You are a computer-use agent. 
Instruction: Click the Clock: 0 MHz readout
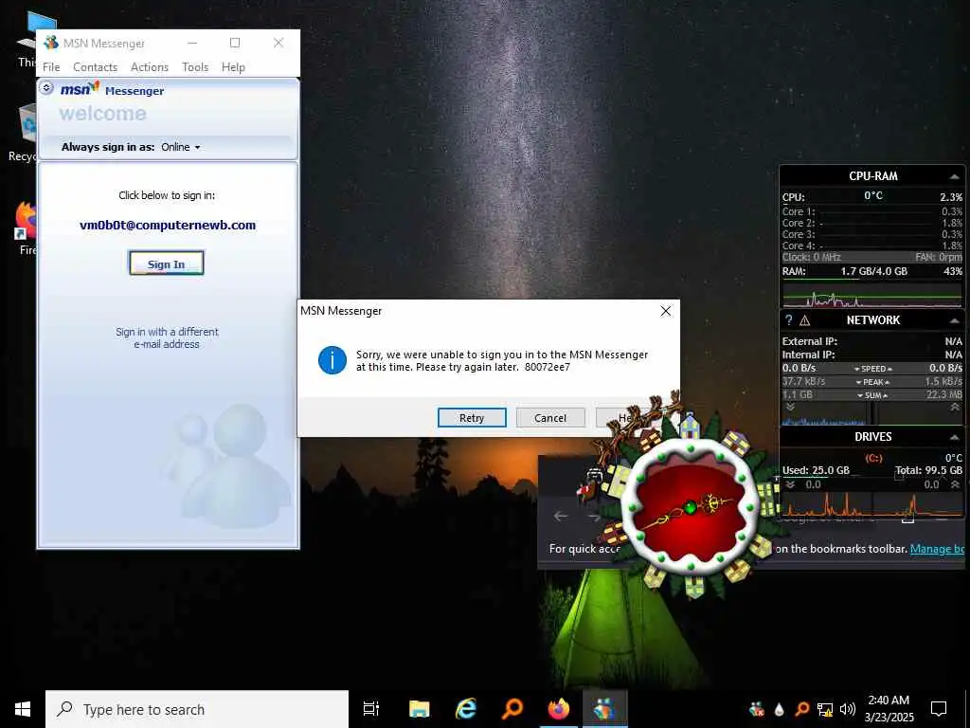pyautogui.click(x=811, y=257)
